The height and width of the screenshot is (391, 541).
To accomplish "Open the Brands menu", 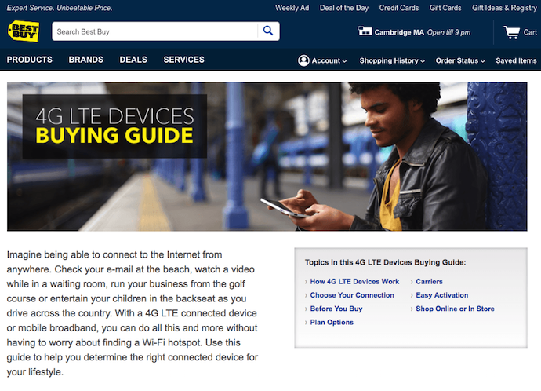I will (85, 60).
